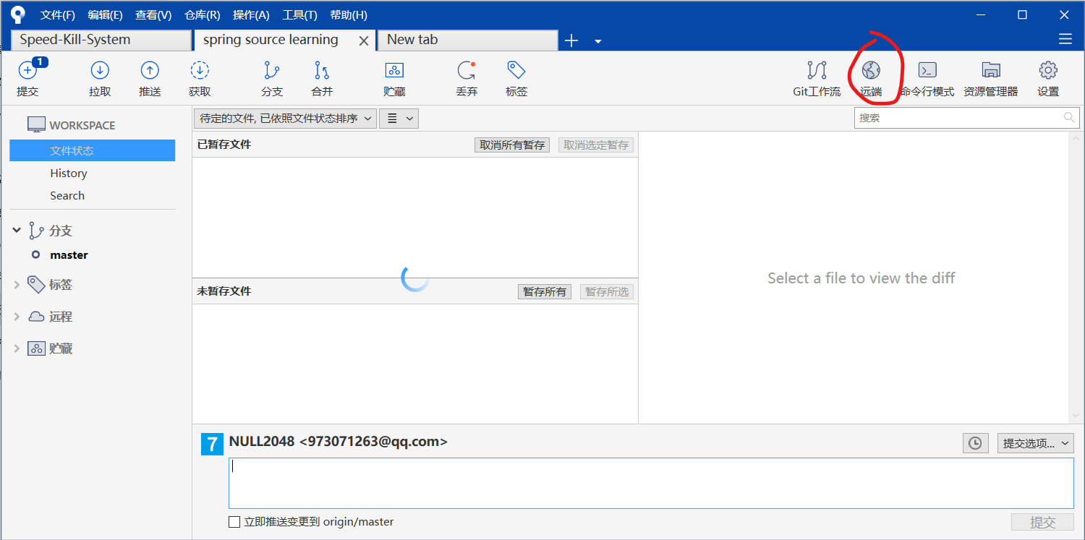Screen dimensions: 1085x540
Task: Click the 丢弃 (Discard) toolbar icon
Action: coord(467,78)
